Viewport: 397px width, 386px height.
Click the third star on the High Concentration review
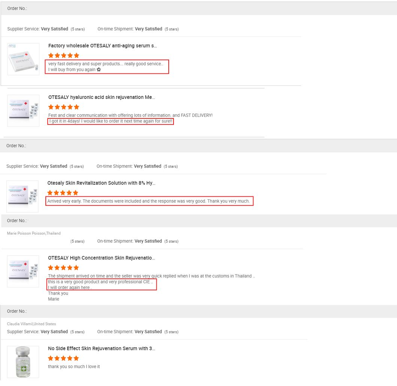(63, 267)
